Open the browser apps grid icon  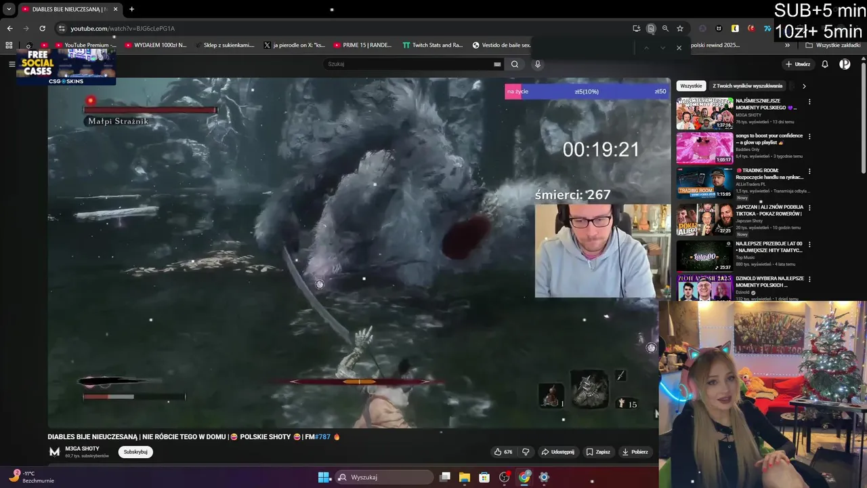9,45
